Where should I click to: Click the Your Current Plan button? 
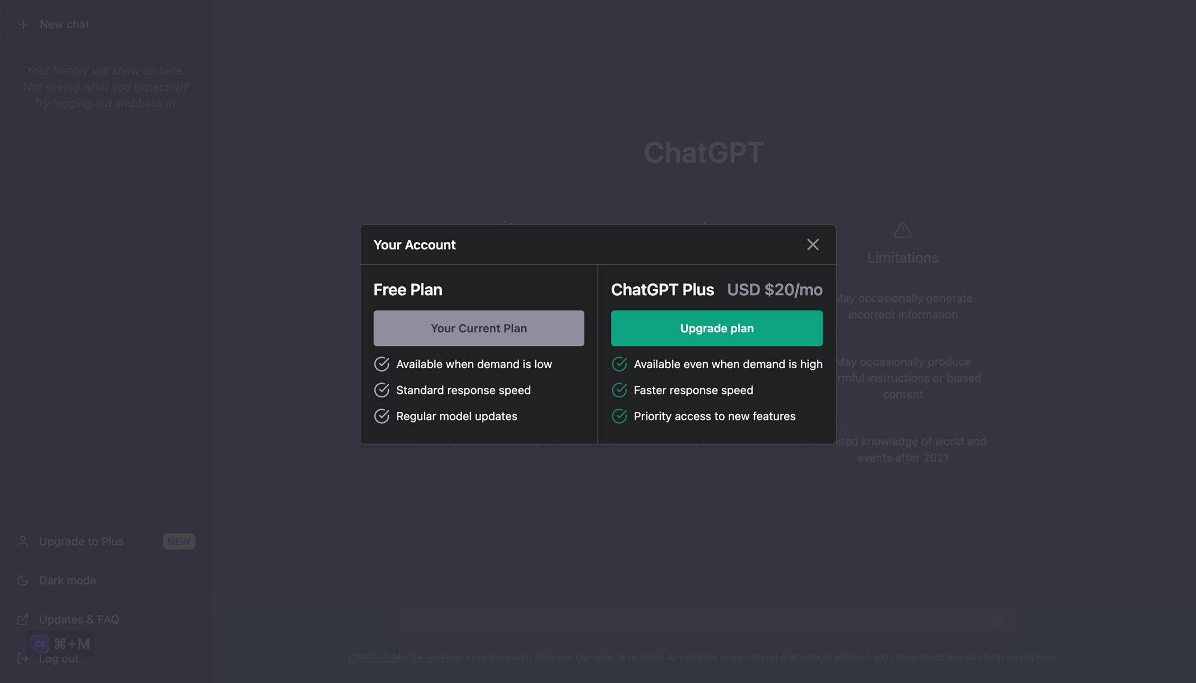pyautogui.click(x=478, y=327)
